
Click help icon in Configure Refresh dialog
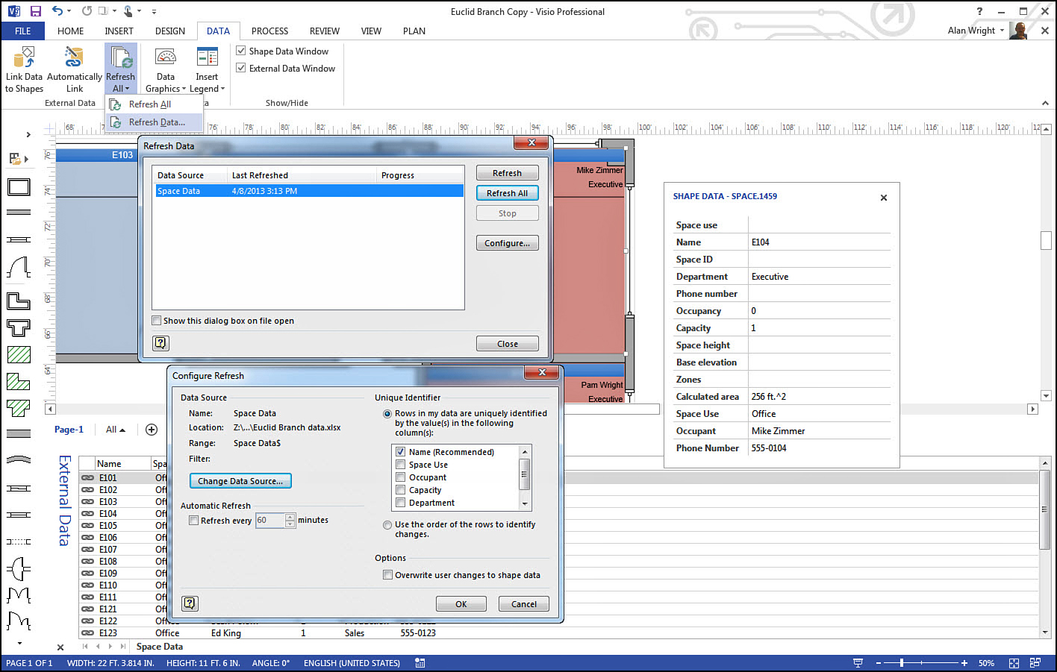(190, 603)
